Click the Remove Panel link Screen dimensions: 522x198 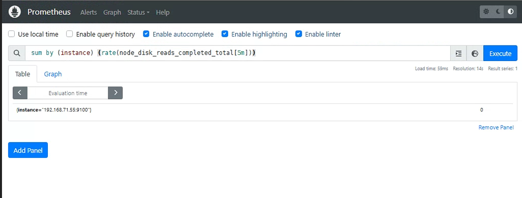coord(496,127)
